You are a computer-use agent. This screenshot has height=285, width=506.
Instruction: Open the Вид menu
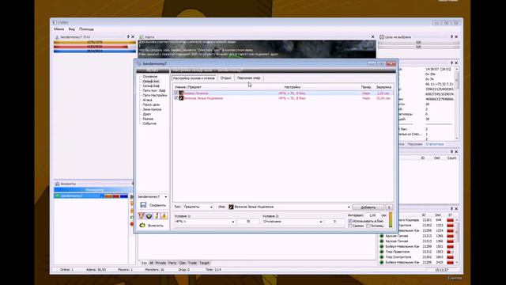(72, 29)
